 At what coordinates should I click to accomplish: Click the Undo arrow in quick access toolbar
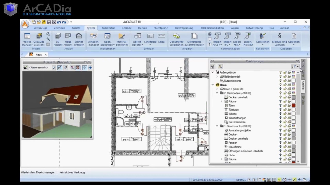[x=59, y=22]
